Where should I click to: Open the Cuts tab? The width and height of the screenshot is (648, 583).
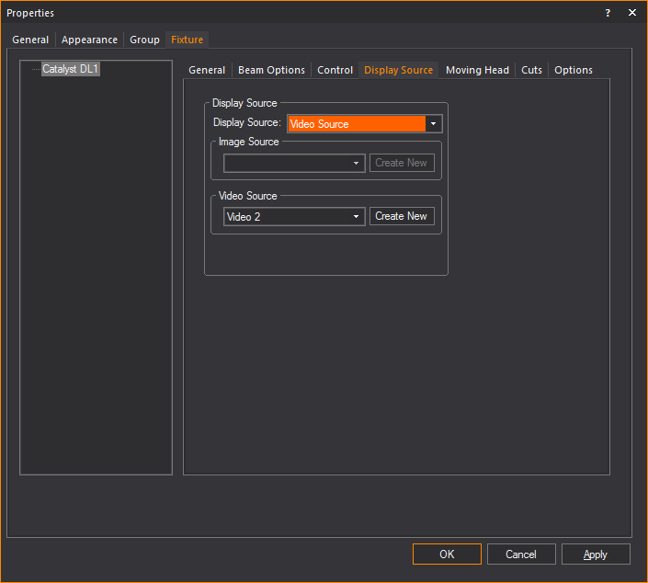tap(531, 70)
